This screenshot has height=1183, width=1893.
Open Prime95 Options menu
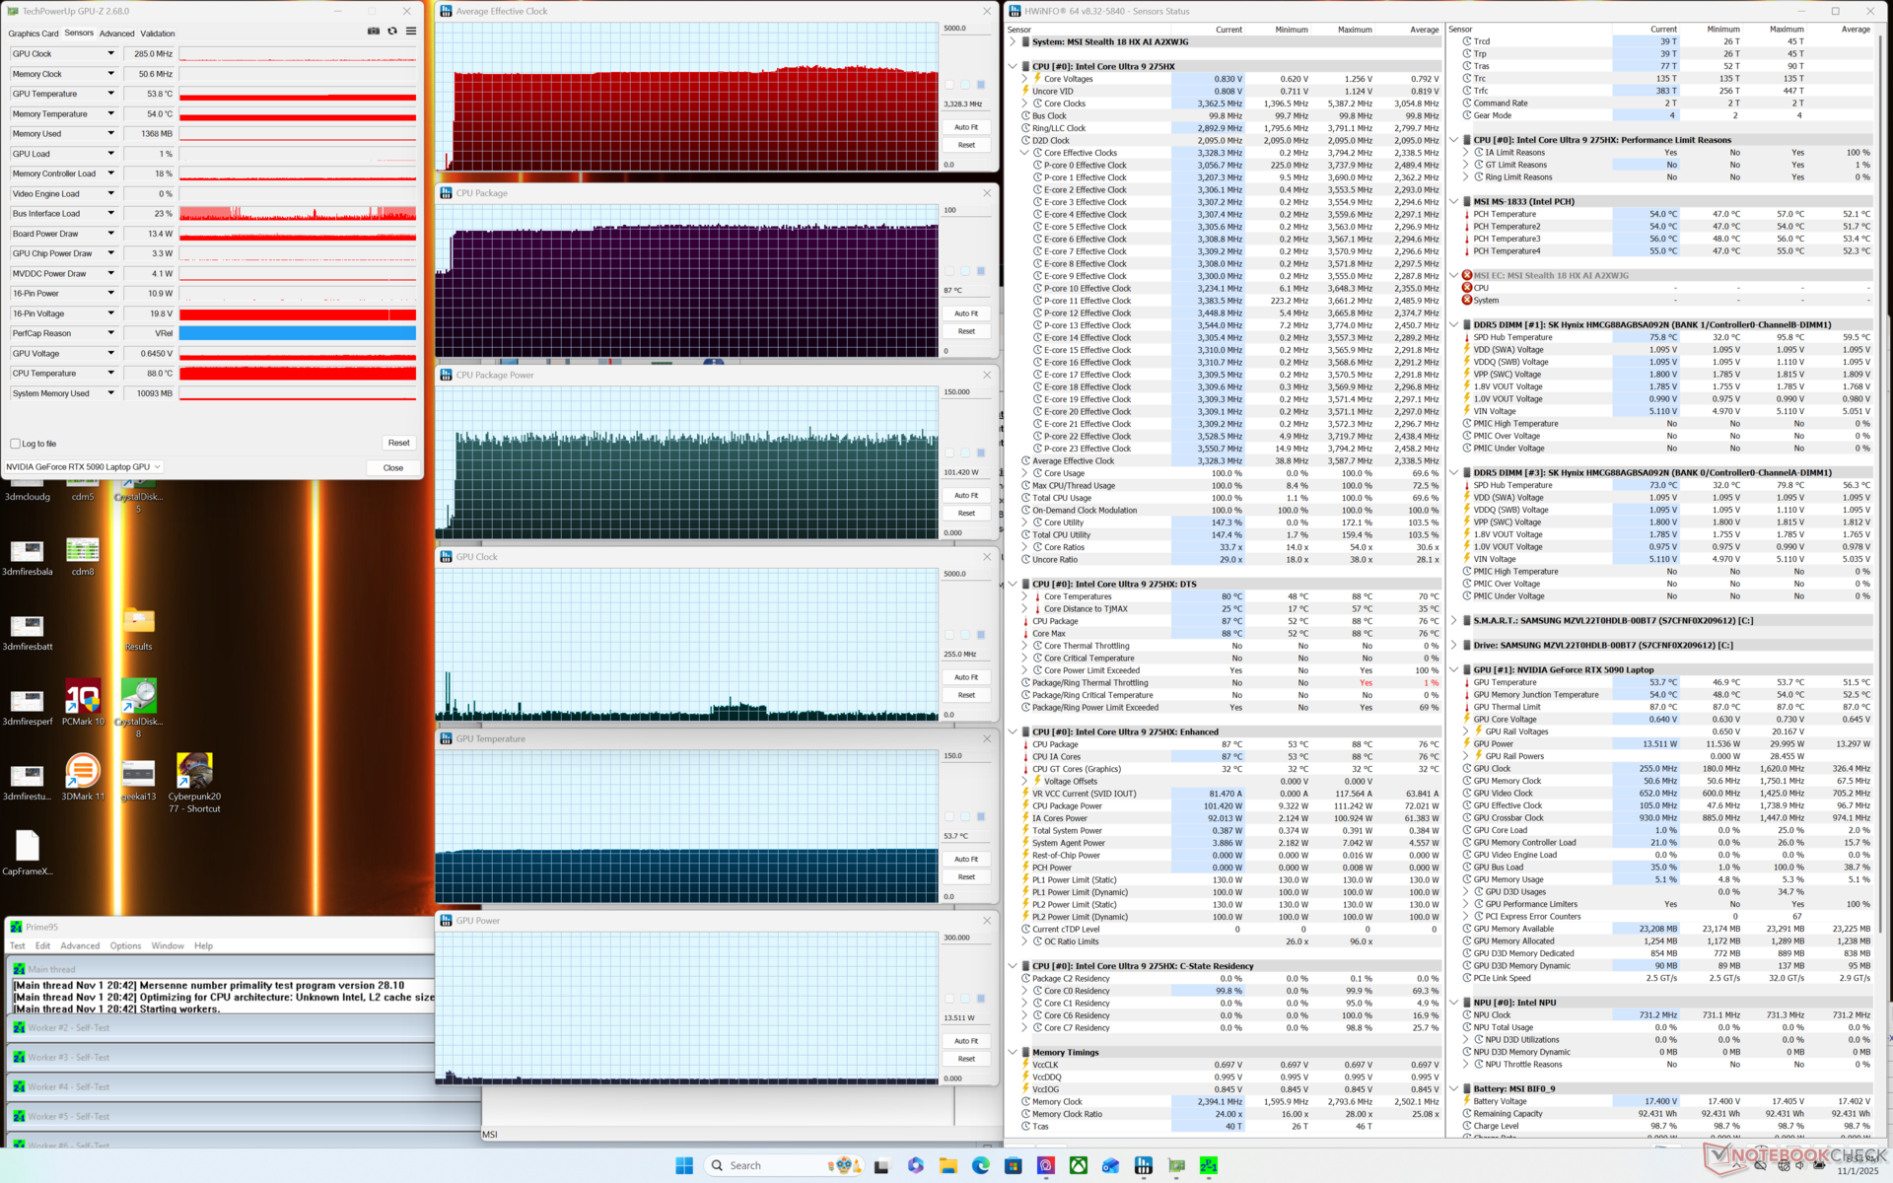(125, 945)
